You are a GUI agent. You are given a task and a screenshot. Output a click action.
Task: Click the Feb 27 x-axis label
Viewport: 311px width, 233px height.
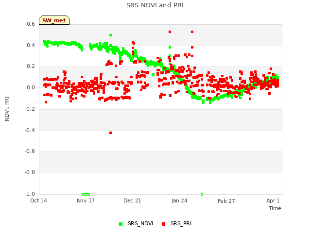pos(226,201)
